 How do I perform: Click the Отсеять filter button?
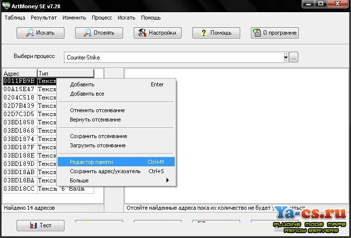99,33
